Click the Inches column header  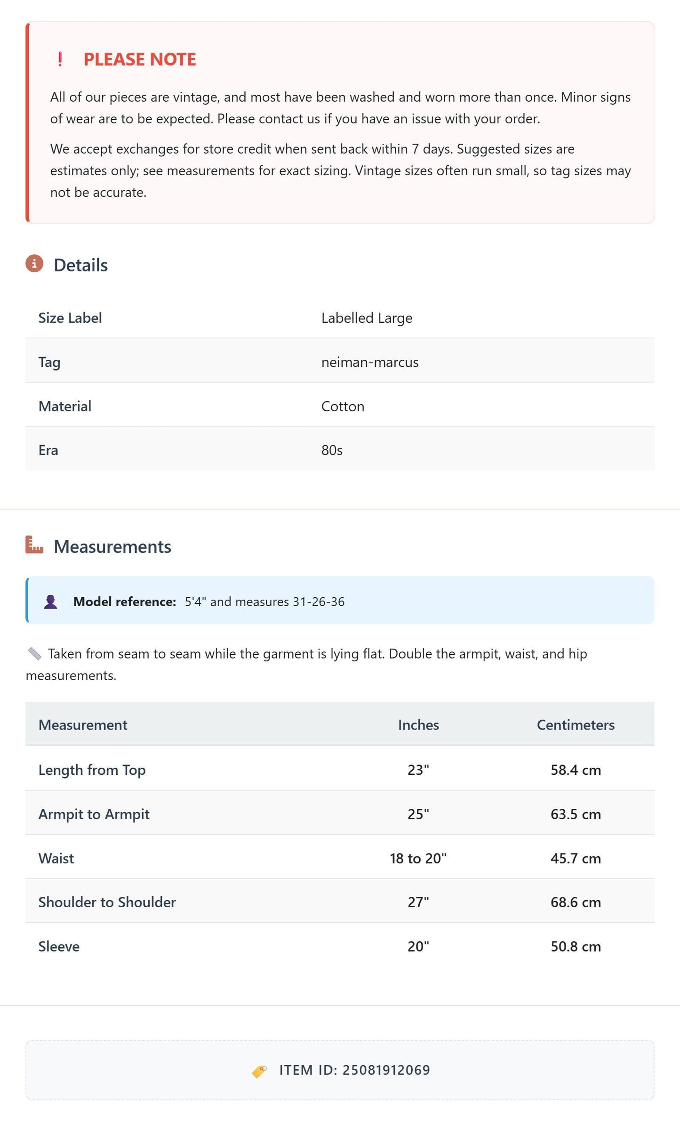click(418, 725)
